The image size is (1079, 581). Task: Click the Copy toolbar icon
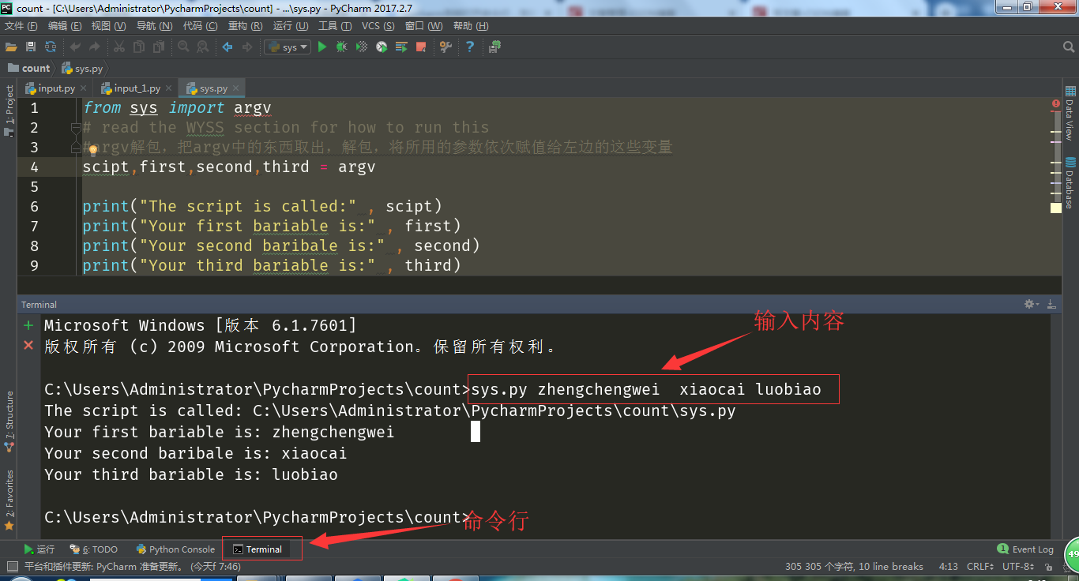click(x=139, y=47)
